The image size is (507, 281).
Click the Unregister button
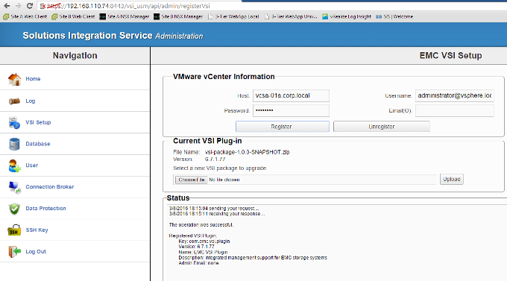pyautogui.click(x=382, y=127)
